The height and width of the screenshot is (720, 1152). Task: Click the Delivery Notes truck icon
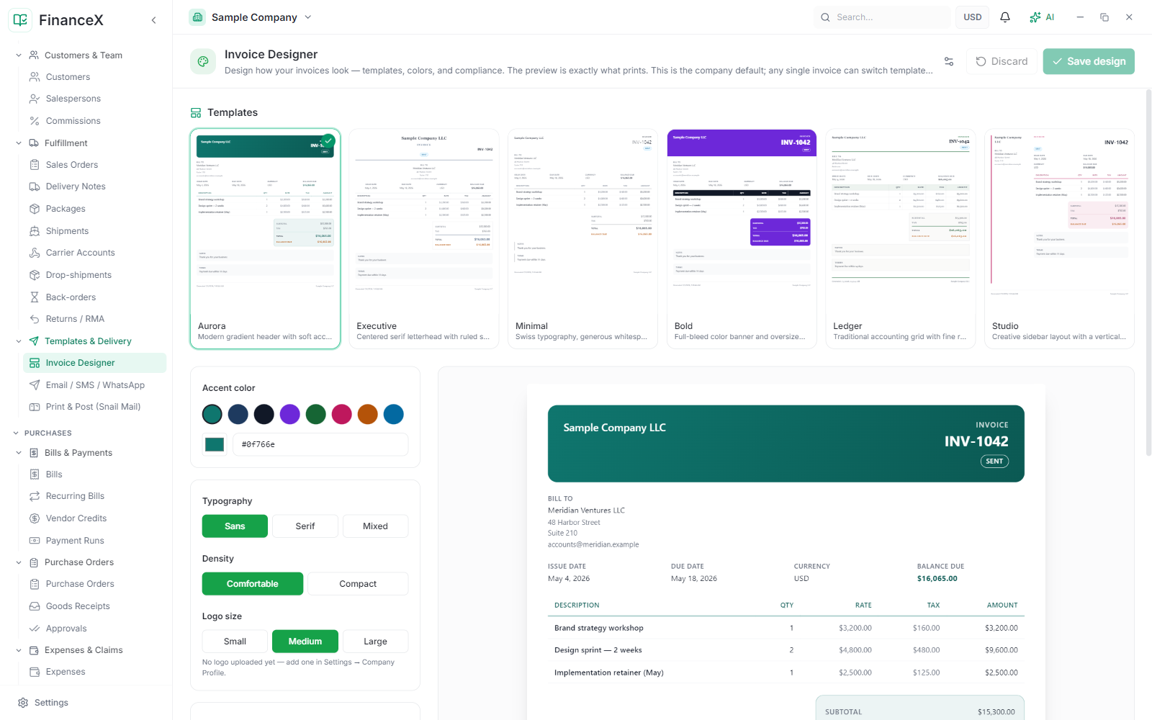pyautogui.click(x=35, y=186)
